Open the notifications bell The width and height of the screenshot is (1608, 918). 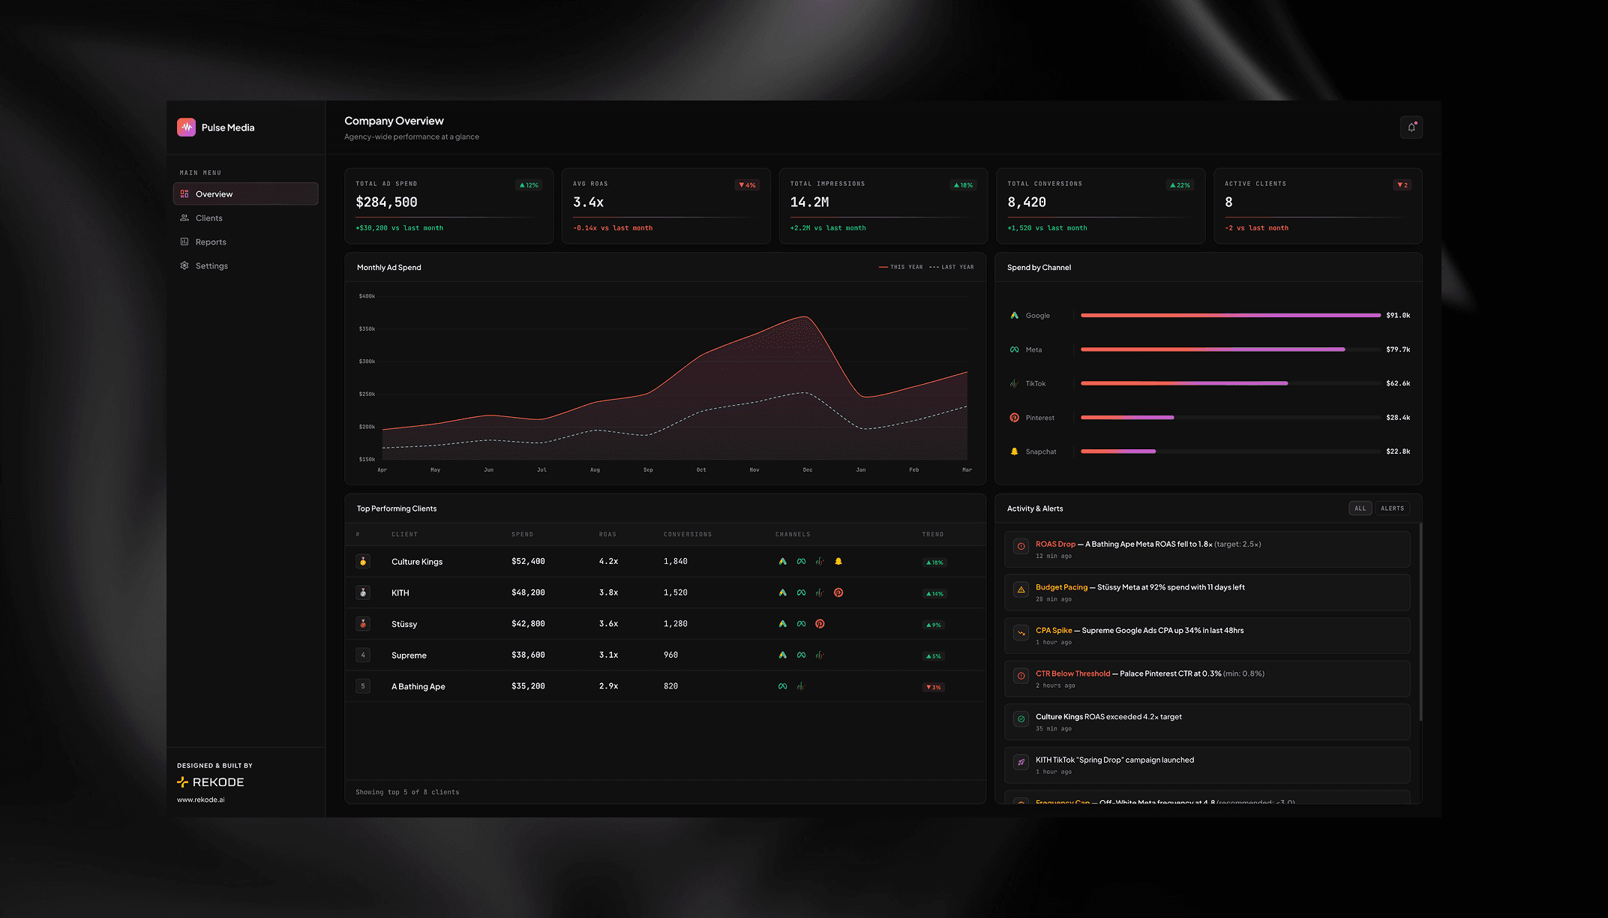(1411, 127)
